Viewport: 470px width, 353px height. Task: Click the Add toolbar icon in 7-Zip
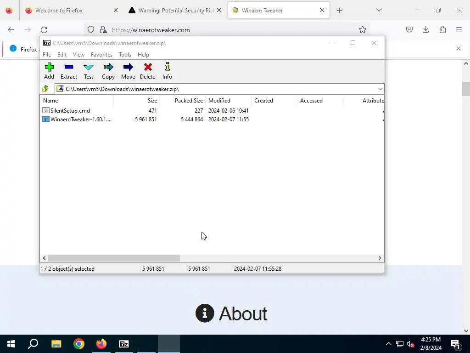(49, 67)
